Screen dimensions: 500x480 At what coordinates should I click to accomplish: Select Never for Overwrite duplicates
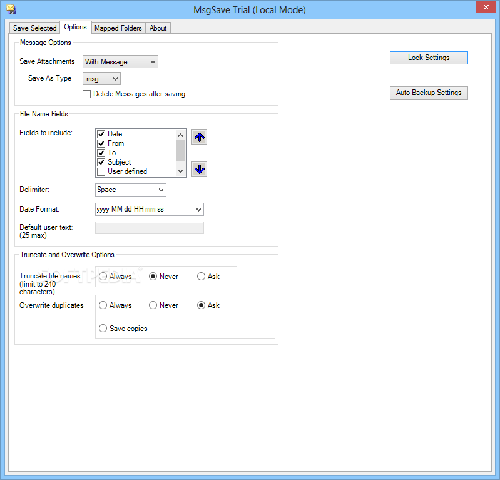(153, 305)
